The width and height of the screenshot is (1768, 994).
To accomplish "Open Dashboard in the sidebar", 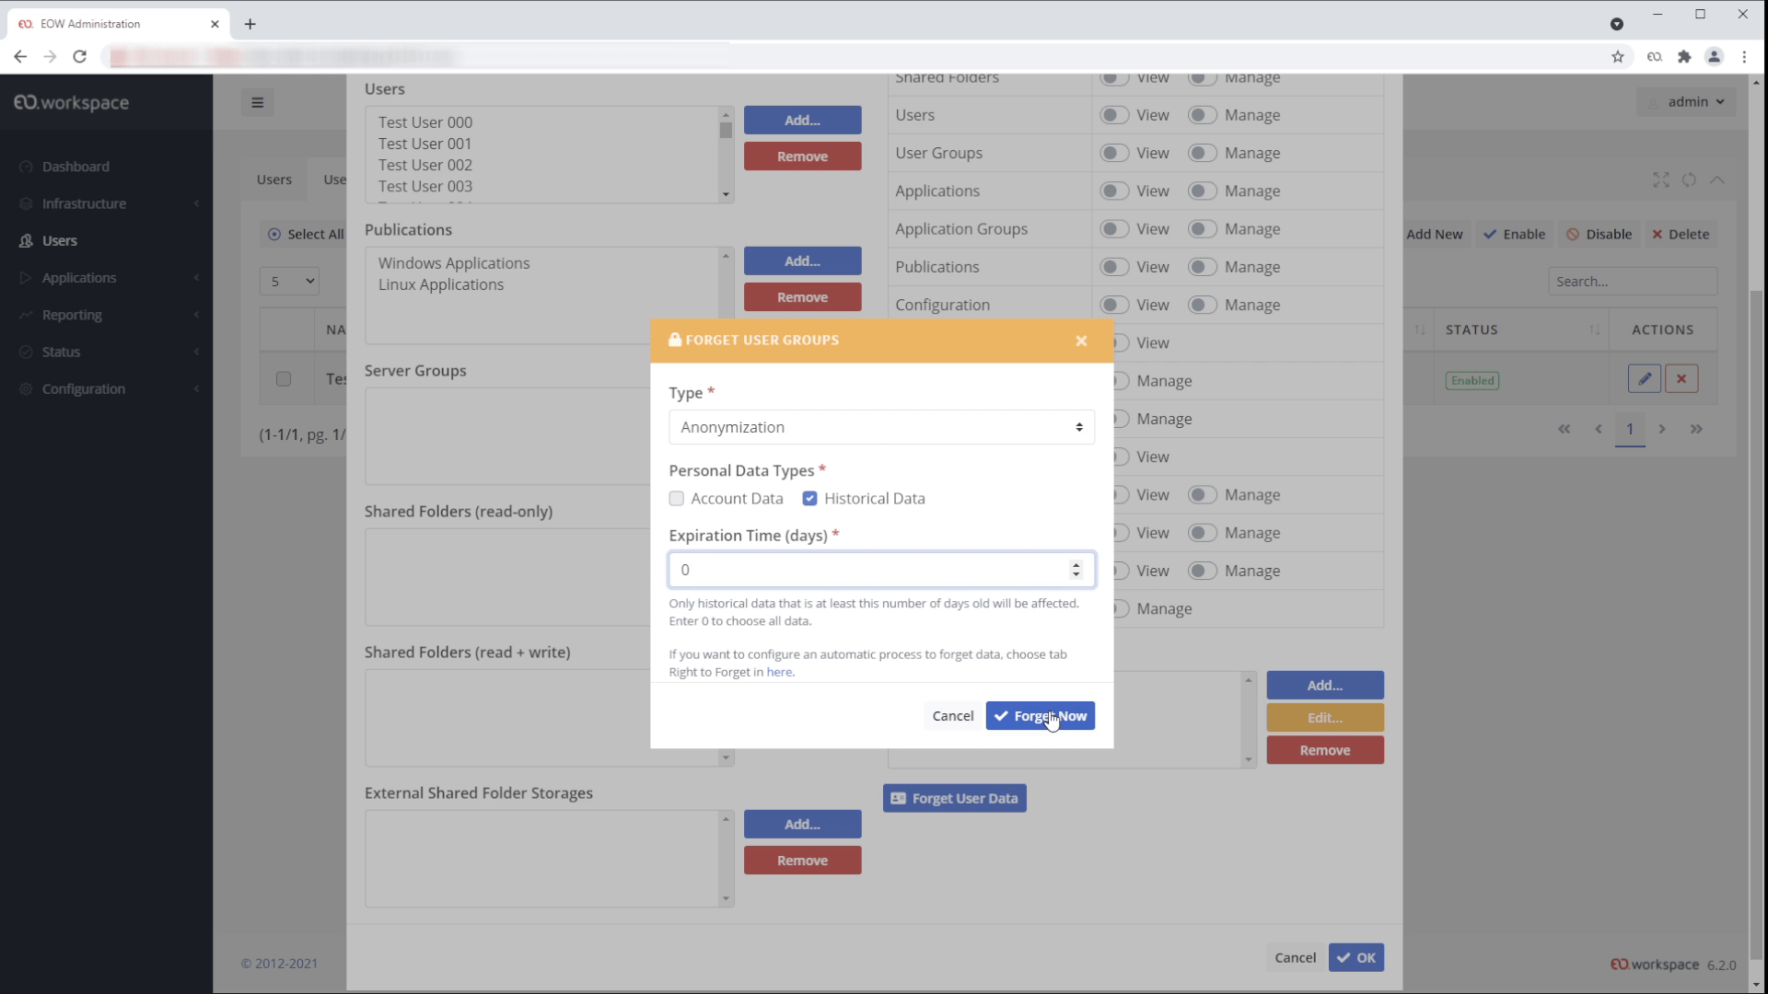I will [x=76, y=167].
